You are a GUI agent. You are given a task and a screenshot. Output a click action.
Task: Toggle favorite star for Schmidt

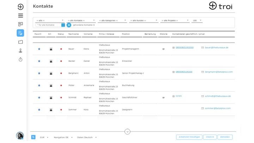click(39, 97)
